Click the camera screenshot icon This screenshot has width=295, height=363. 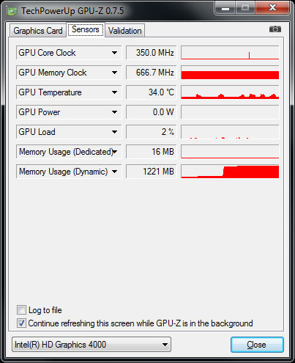pyautogui.click(x=275, y=29)
